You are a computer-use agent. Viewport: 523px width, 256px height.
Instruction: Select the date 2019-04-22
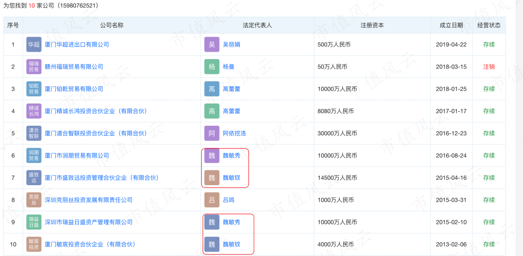[x=451, y=44]
